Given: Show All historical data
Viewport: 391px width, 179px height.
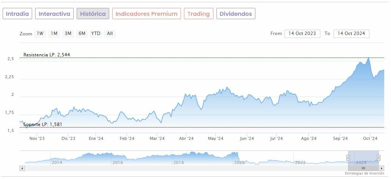Looking at the screenshot, I should tap(110, 33).
